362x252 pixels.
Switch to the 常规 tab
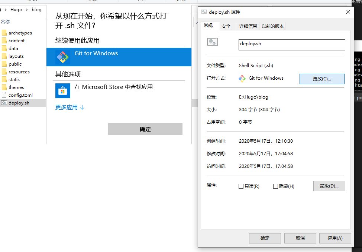[208, 25]
